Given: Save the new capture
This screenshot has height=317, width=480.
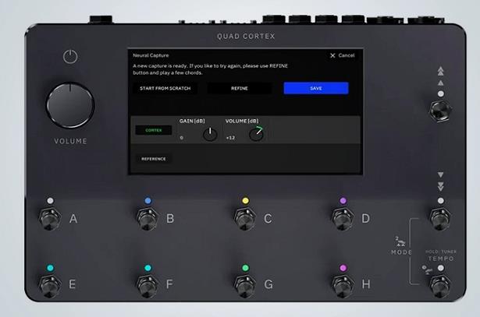Looking at the screenshot, I should click(316, 88).
